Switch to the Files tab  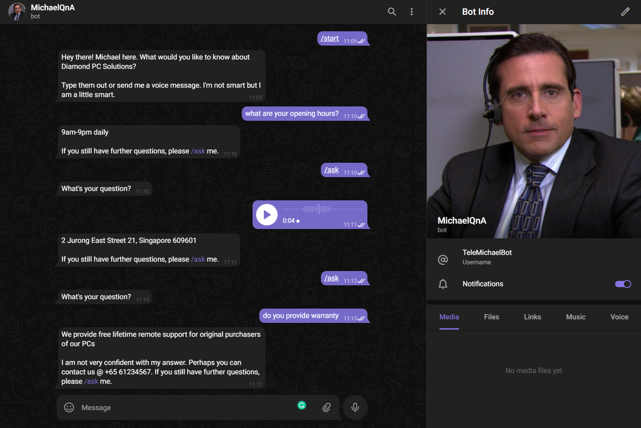tap(491, 317)
